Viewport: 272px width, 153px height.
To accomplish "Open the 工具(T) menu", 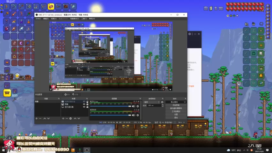I will [84, 19].
